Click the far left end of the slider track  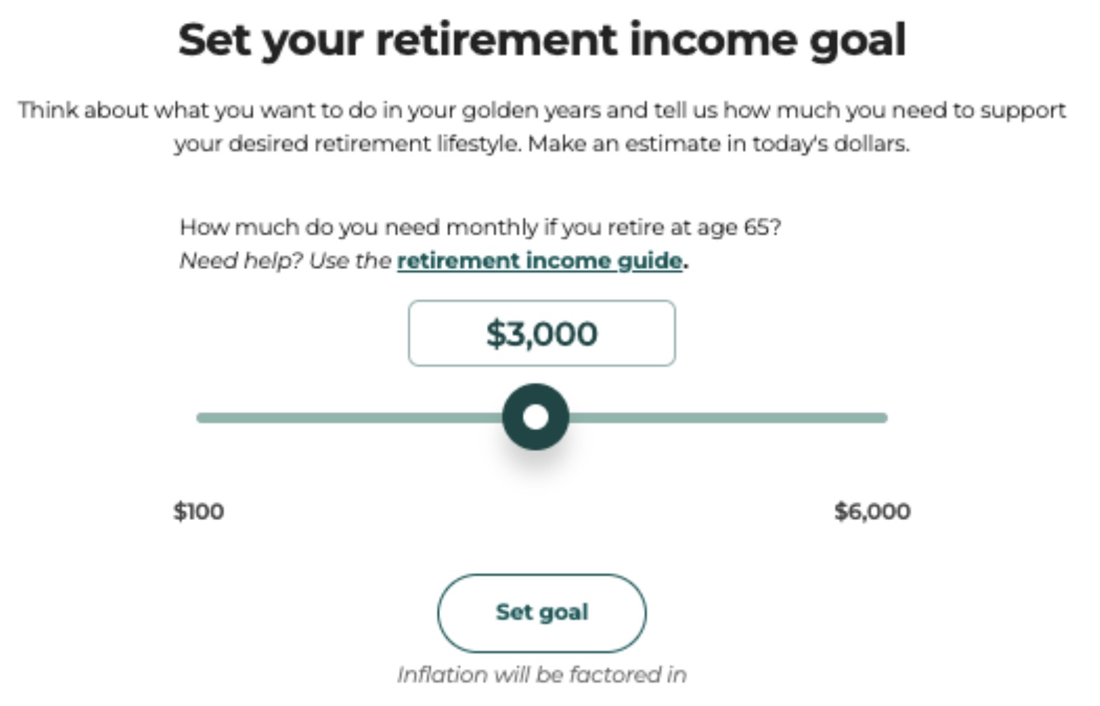pyautogui.click(x=202, y=418)
